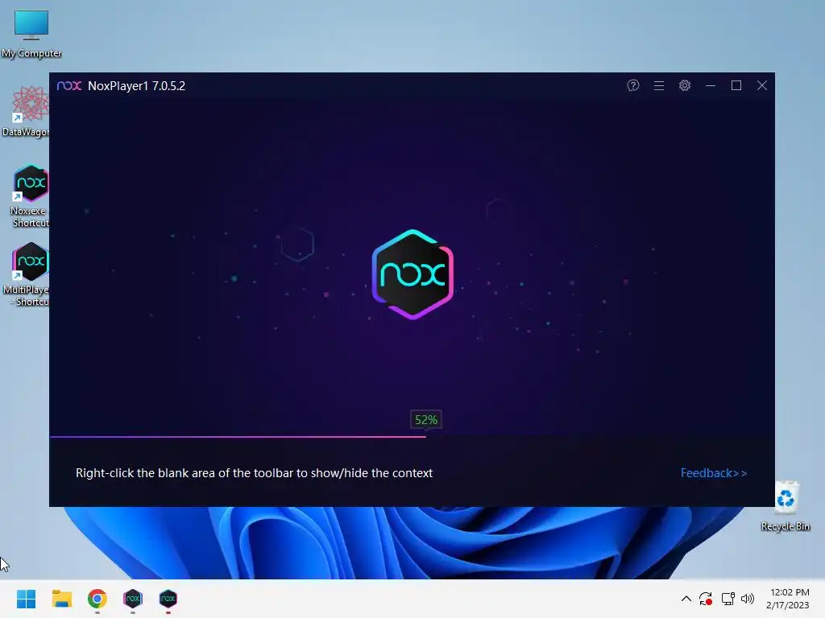Select the Nox.exe Shortcut desktop icon
This screenshot has height=618, width=825.
pos(30,196)
